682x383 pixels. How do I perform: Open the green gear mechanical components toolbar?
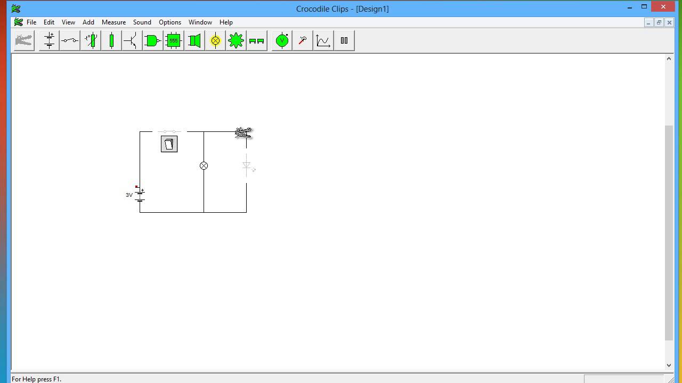[236, 40]
